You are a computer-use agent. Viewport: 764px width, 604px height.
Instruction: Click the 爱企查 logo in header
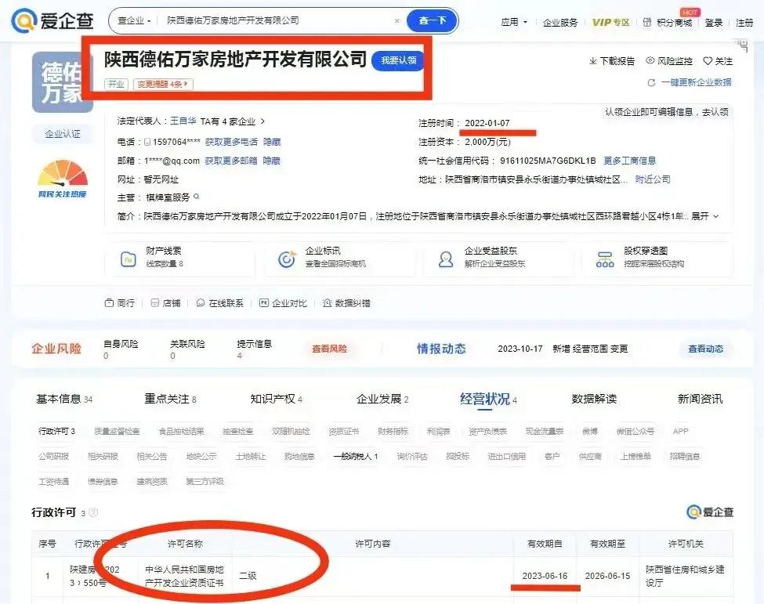tap(53, 20)
